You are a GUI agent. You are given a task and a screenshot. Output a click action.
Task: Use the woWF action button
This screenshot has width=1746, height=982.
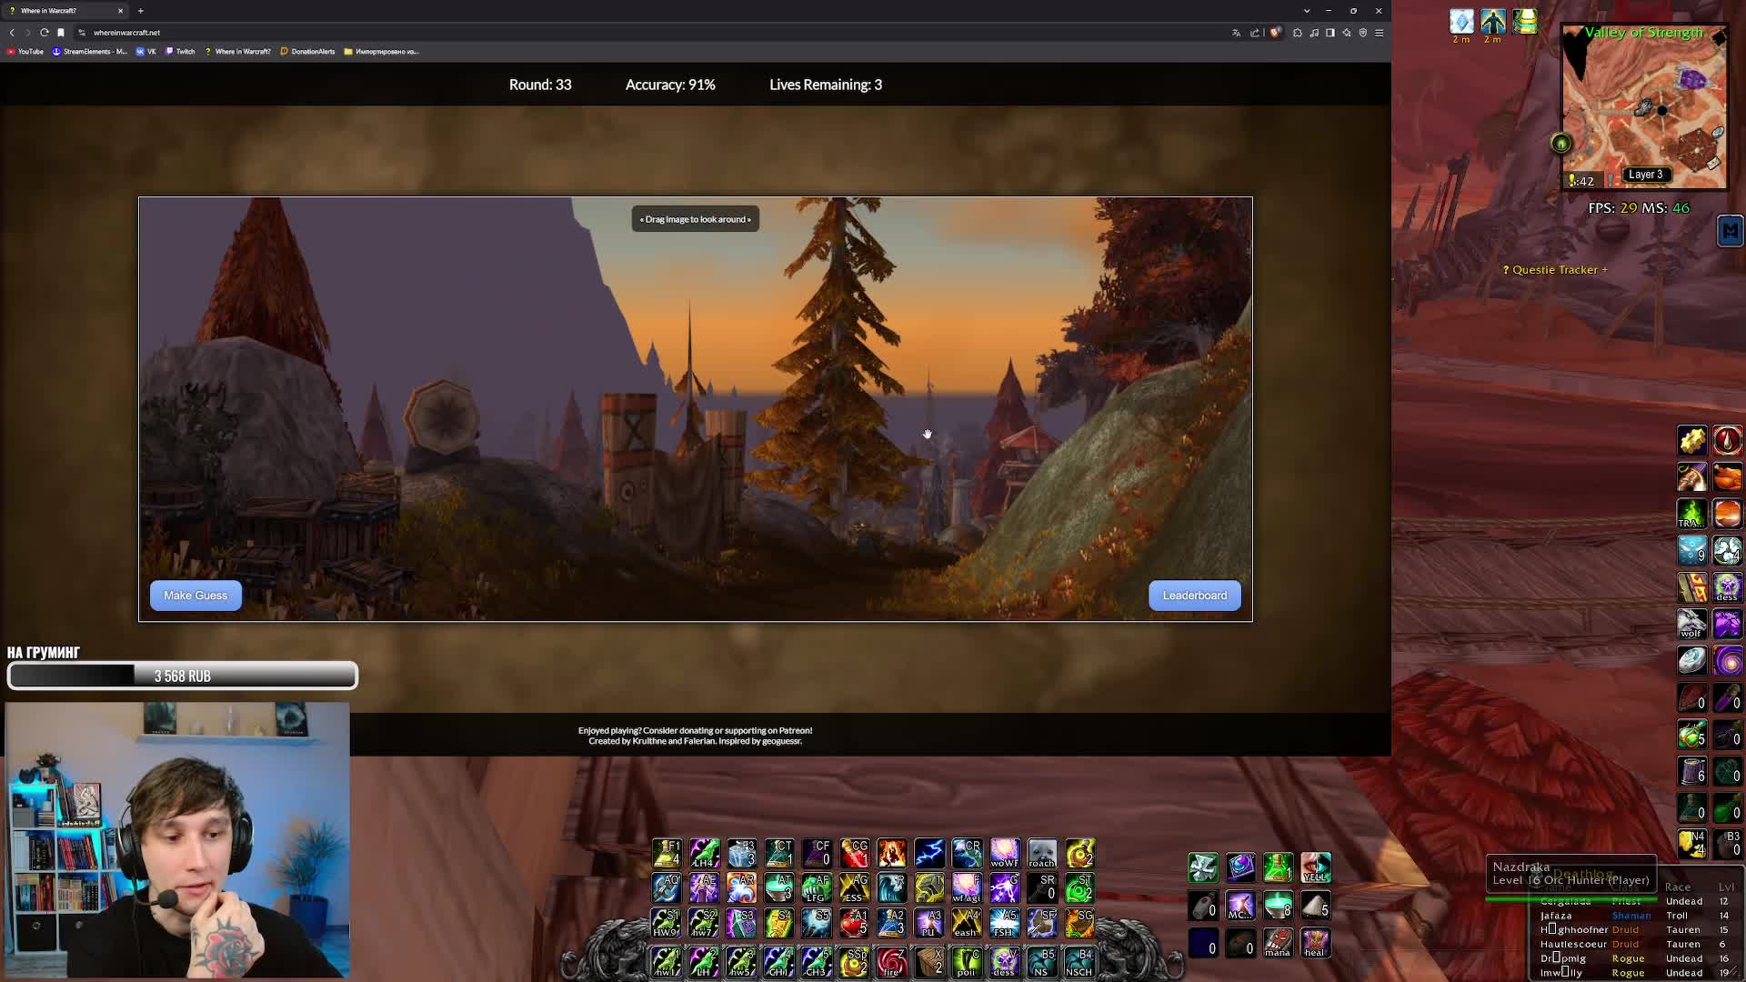[x=1004, y=853]
